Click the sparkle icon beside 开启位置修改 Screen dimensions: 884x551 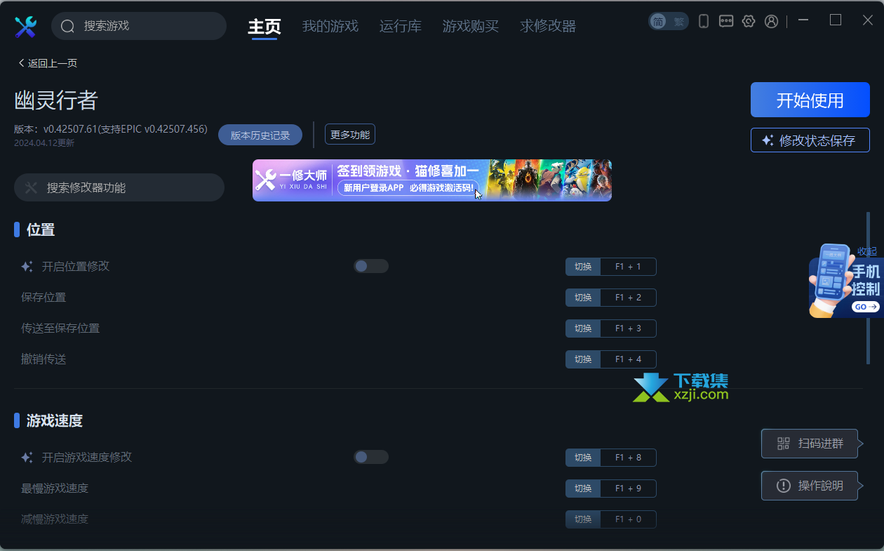tap(27, 267)
